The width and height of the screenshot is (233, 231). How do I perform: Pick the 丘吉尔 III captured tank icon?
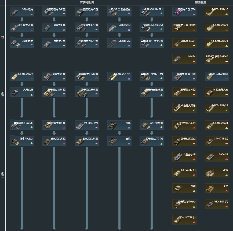pyautogui.click(x=178, y=157)
